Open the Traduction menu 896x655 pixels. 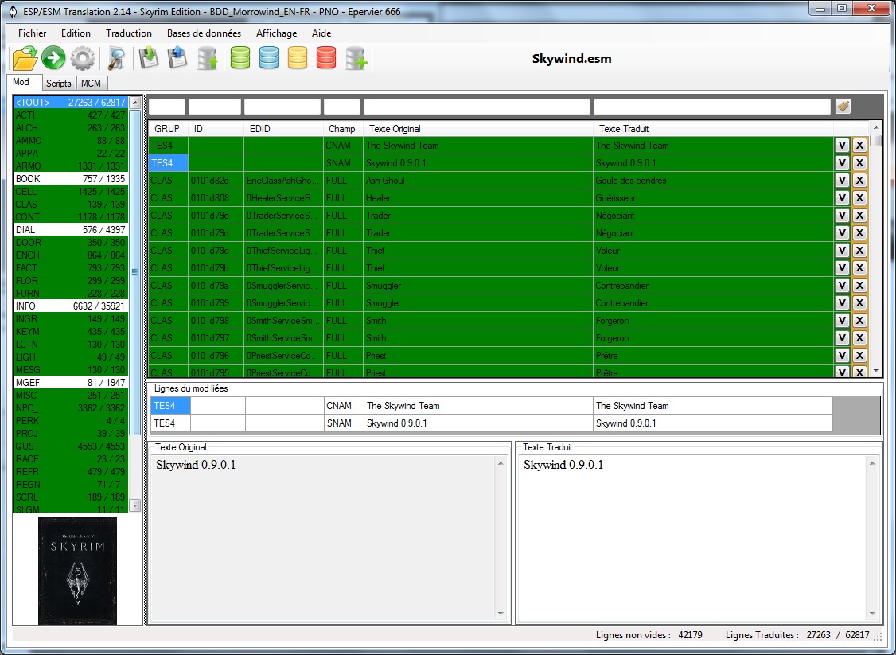[129, 33]
